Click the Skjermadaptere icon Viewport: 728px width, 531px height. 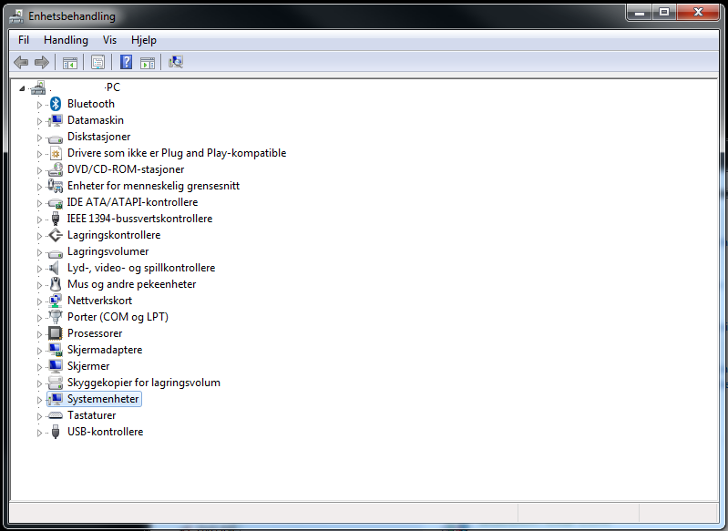[56, 350]
